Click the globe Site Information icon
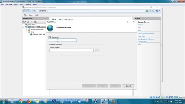185x104 pixels. coord(50,28)
